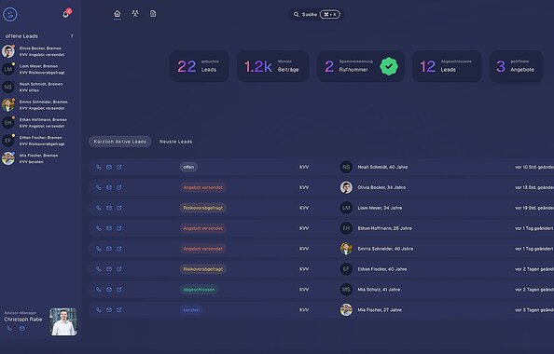This screenshot has height=354, width=554.
Task: Click Olivia Becker's avatar in table
Action: (346, 187)
